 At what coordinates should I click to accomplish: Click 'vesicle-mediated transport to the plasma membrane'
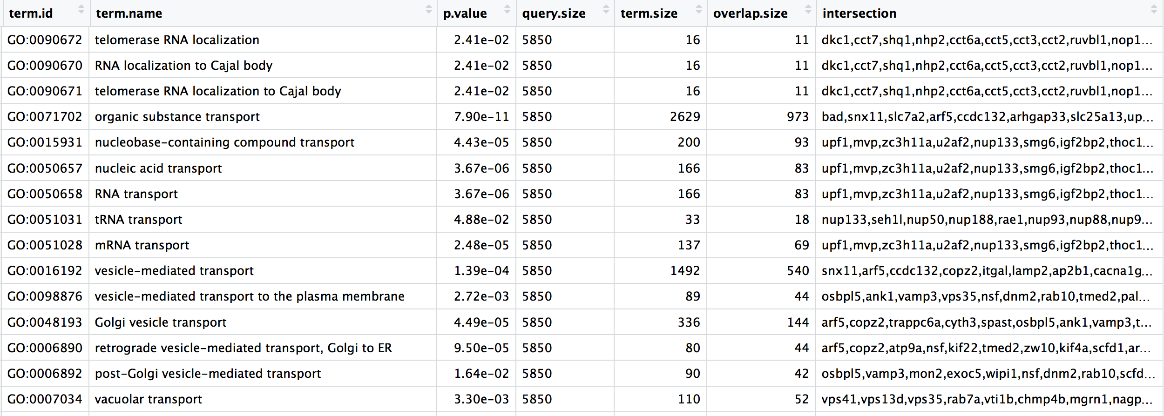[250, 296]
